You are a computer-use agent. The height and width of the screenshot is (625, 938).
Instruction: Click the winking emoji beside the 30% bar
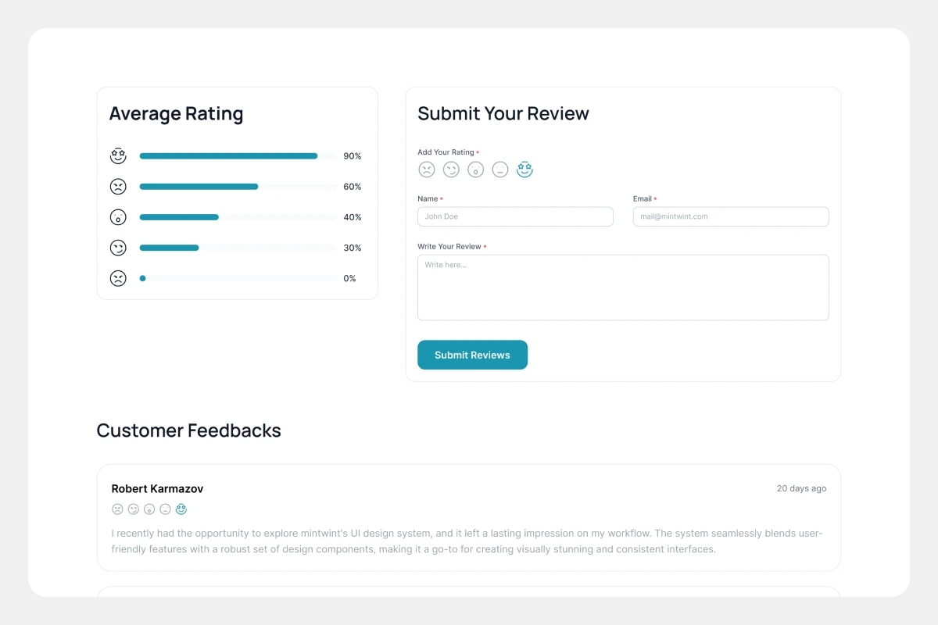click(118, 248)
